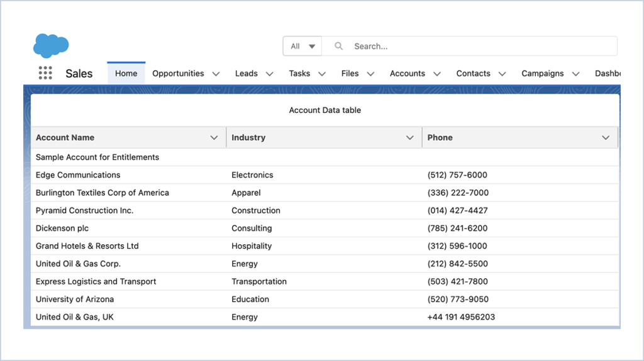Focus the Search input field
The height and width of the screenshot is (361, 644).
pos(469,46)
